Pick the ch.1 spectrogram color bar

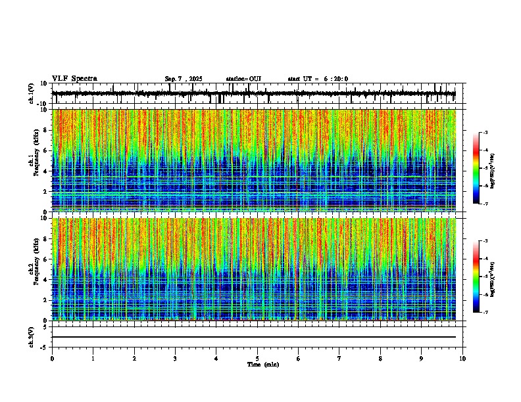[x=476, y=168]
